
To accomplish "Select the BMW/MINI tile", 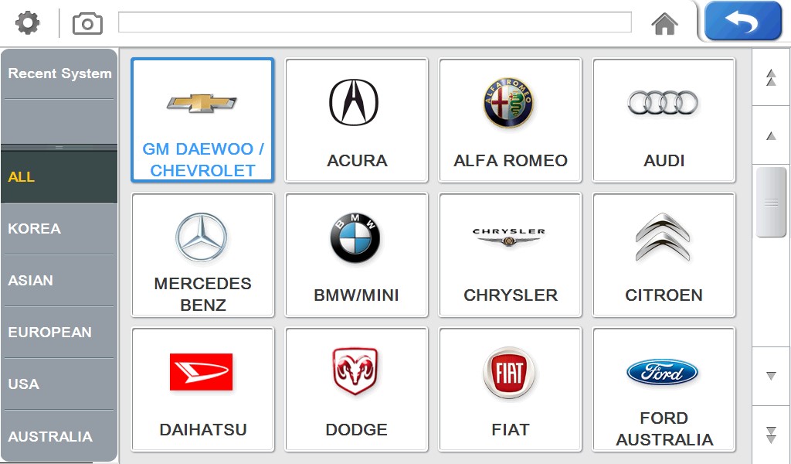I will click(x=357, y=255).
